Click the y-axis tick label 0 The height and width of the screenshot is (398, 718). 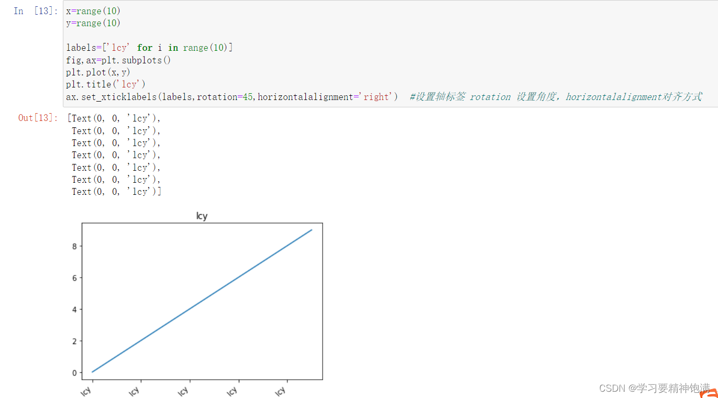tap(74, 373)
